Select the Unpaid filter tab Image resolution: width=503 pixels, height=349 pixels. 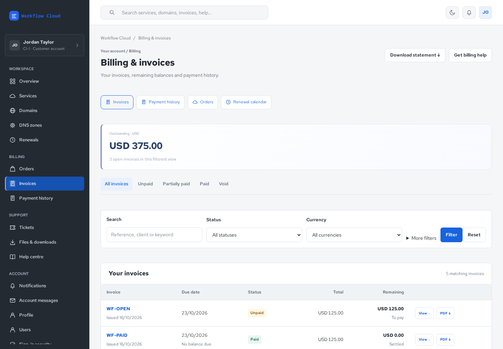click(x=145, y=184)
